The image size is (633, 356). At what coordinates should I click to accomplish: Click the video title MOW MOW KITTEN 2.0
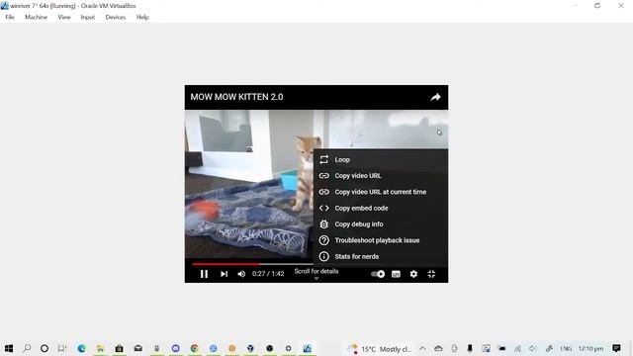pos(236,97)
